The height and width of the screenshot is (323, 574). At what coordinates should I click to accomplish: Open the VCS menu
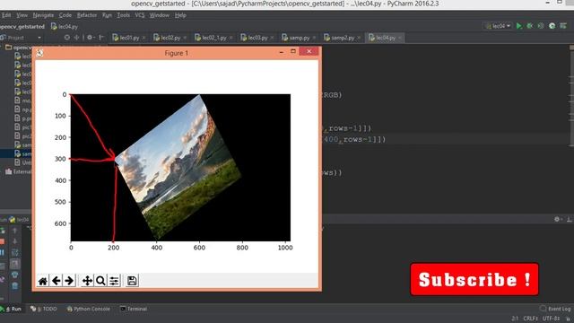click(140, 15)
